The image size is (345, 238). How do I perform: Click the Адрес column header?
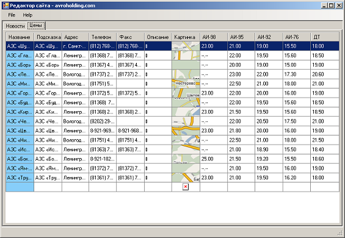(76, 37)
